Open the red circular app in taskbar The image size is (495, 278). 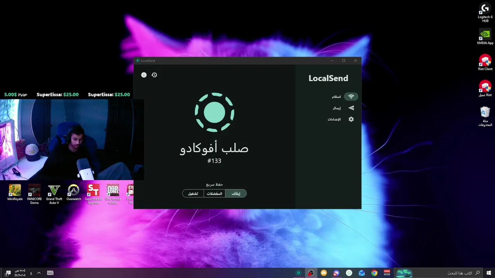point(311,273)
